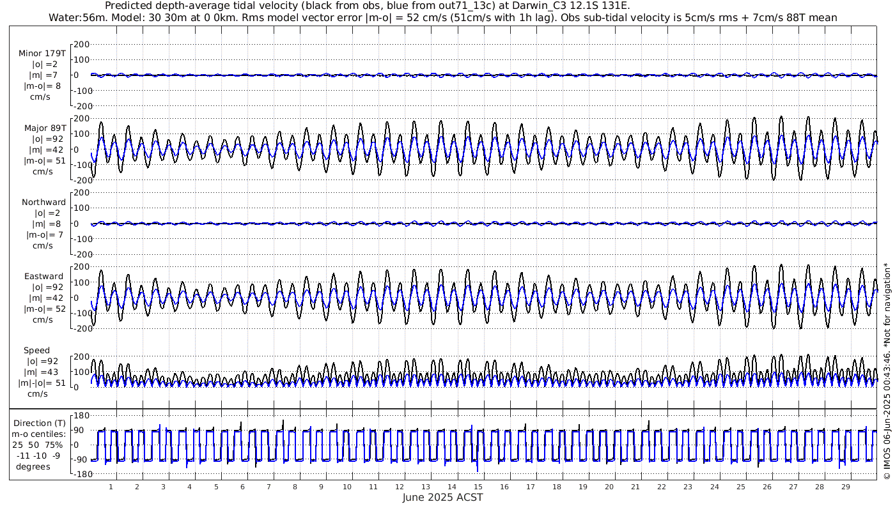895x511 pixels.
Task: Click the plot title starting 'Predicted depth-average tidal velocity'
Action: (x=367, y=6)
